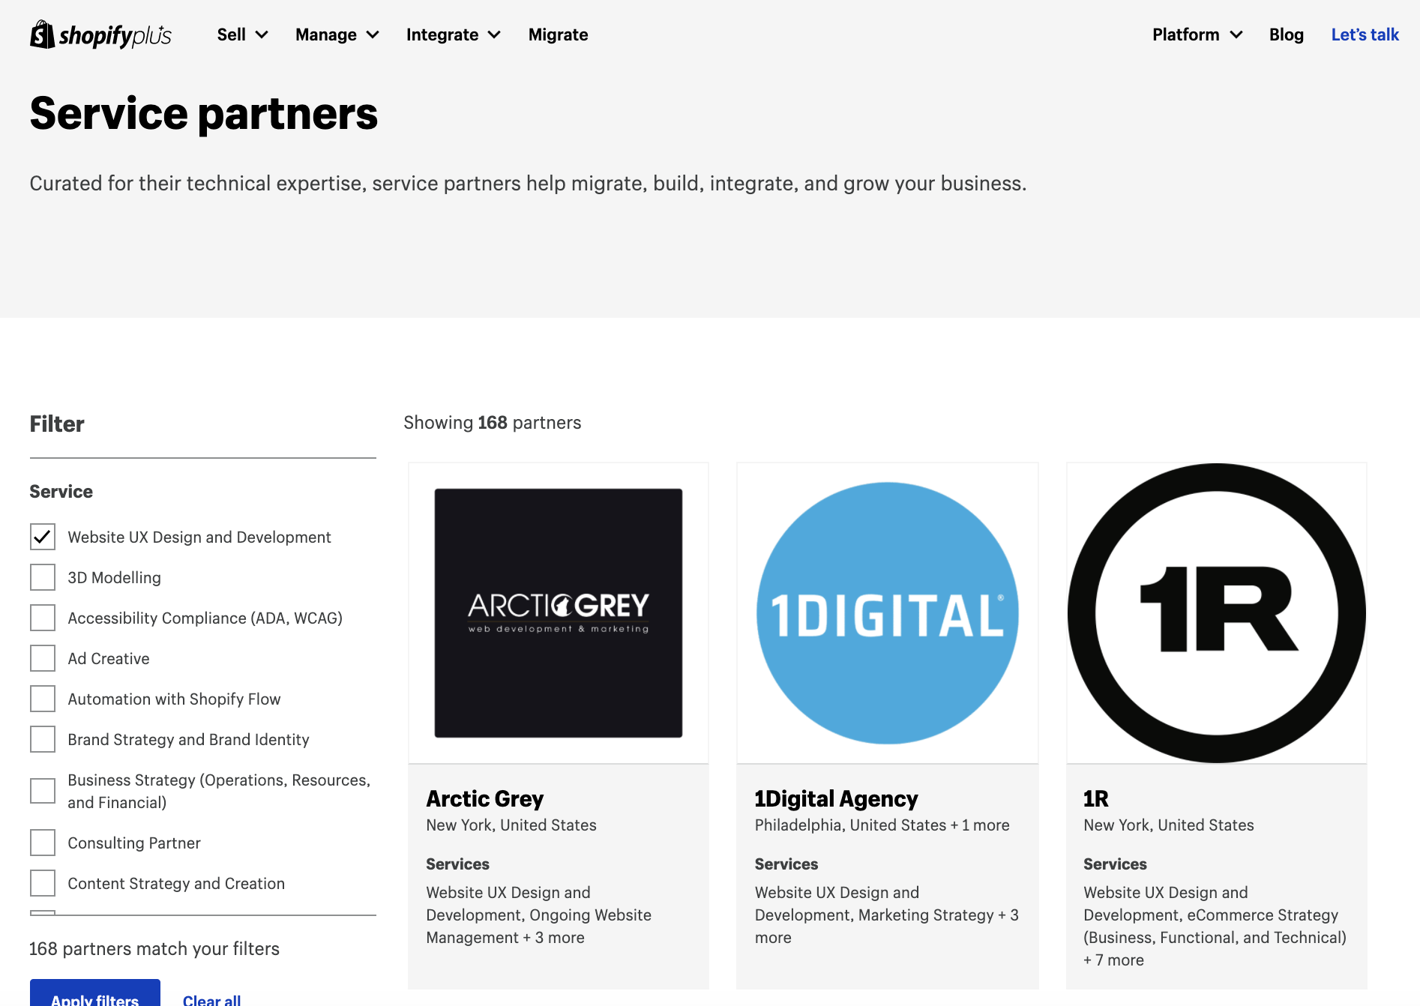This screenshot has width=1420, height=1006.
Task: Go to the Migrate page
Action: point(558,35)
